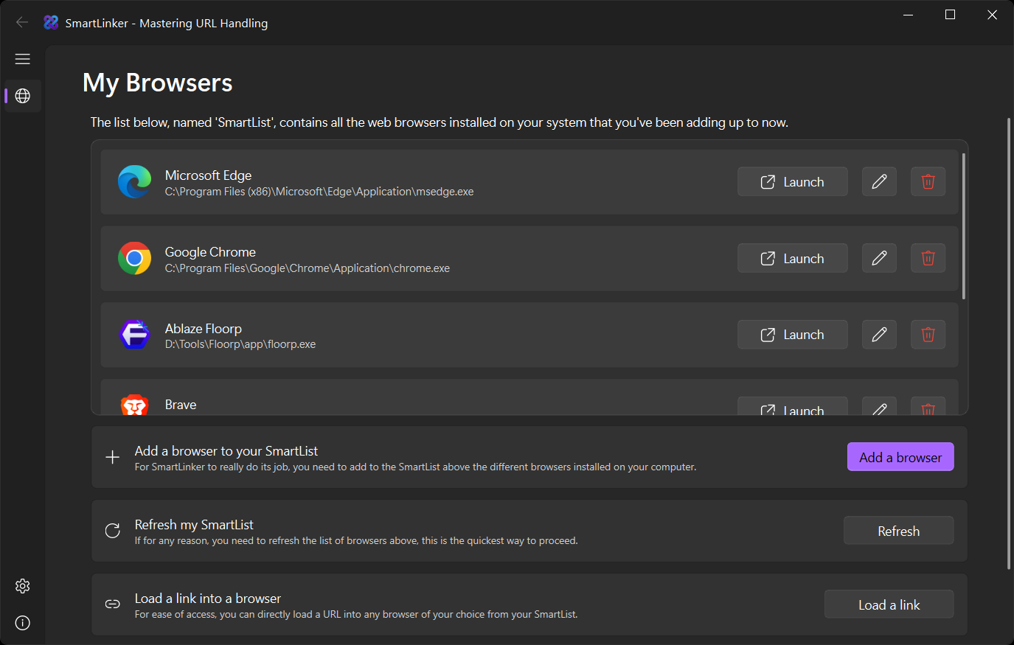Click the Load a link button

click(x=889, y=604)
